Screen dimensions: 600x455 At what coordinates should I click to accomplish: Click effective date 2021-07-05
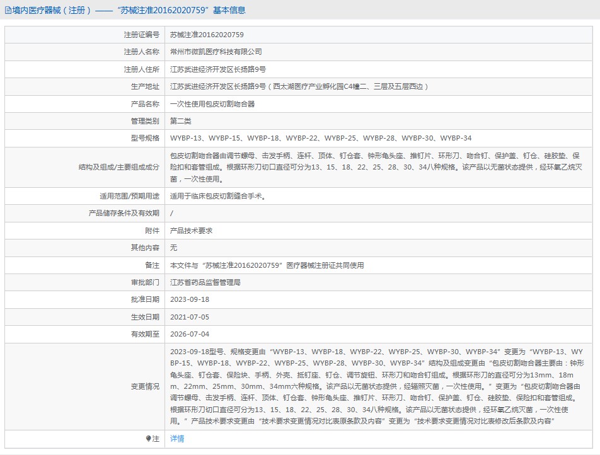(x=190, y=317)
